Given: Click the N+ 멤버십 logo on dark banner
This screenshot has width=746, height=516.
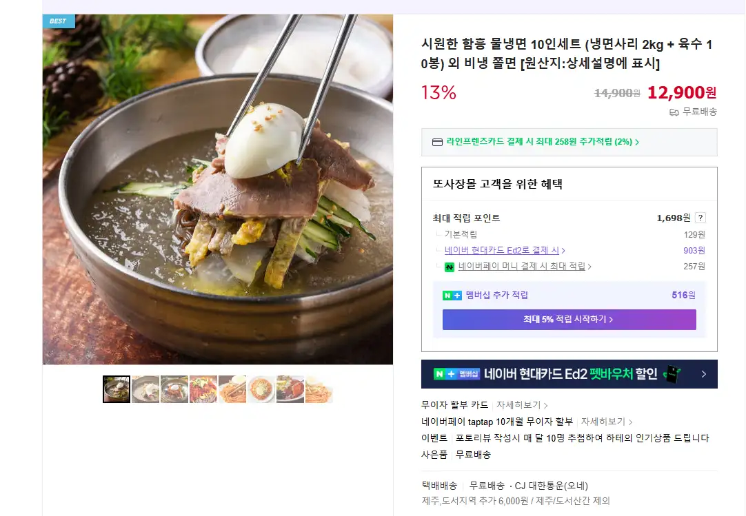Looking at the screenshot, I should tap(456, 374).
